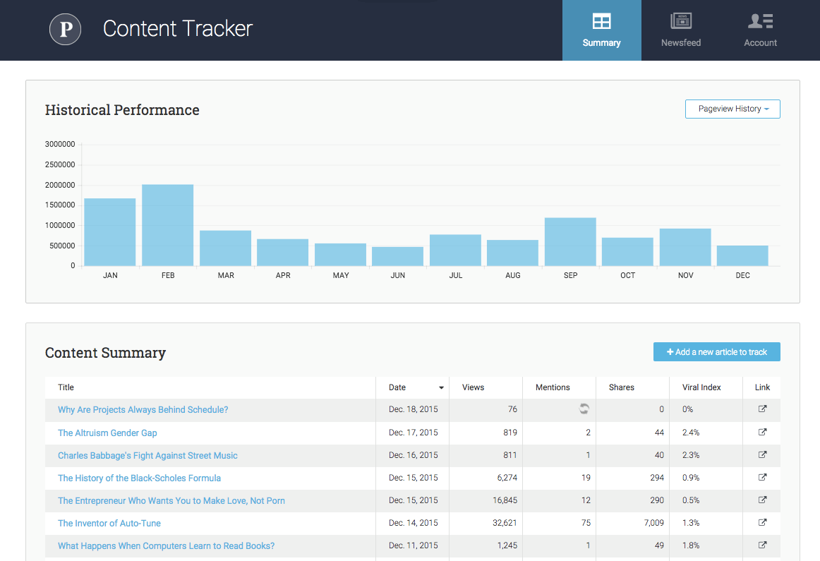This screenshot has height=561, width=820.
Task: Open the Account people icon
Action: [760, 22]
